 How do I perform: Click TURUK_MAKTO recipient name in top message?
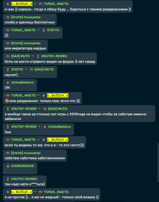tap(56, 4)
